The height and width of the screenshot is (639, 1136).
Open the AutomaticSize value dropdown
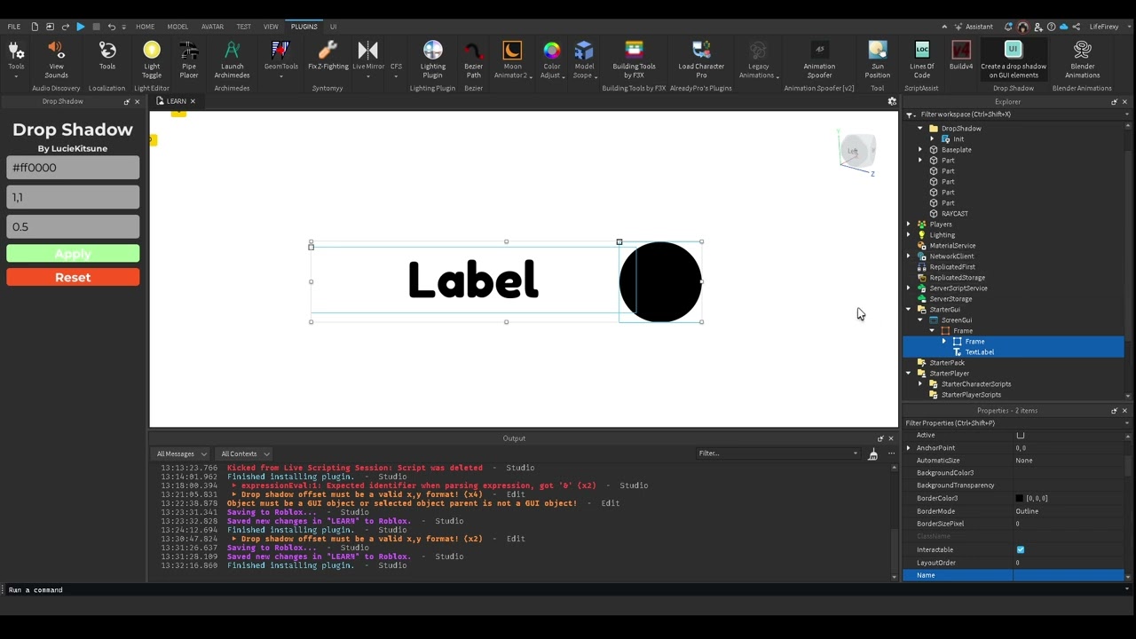(x=1069, y=461)
